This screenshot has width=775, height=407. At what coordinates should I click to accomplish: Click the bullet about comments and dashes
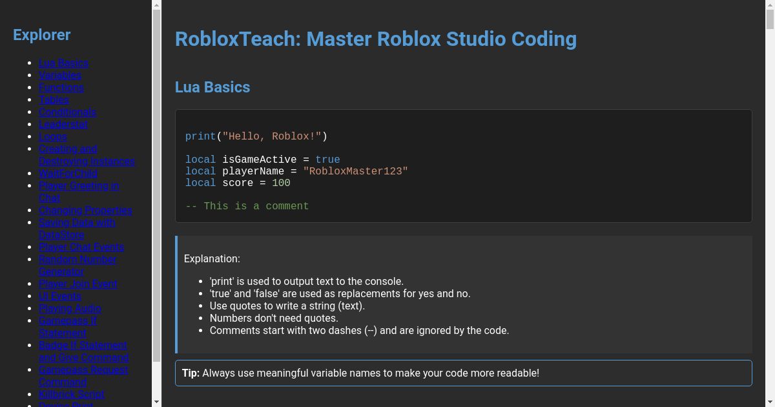(360, 330)
